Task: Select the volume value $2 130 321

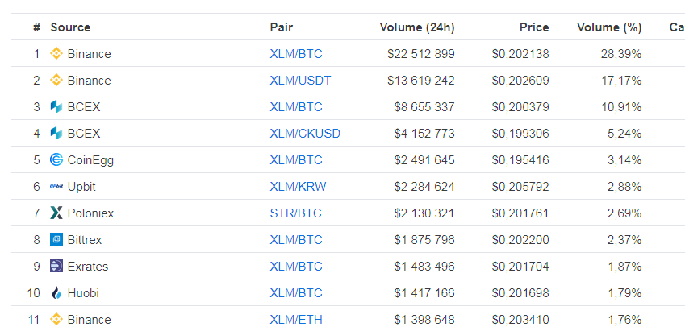Action: [424, 213]
